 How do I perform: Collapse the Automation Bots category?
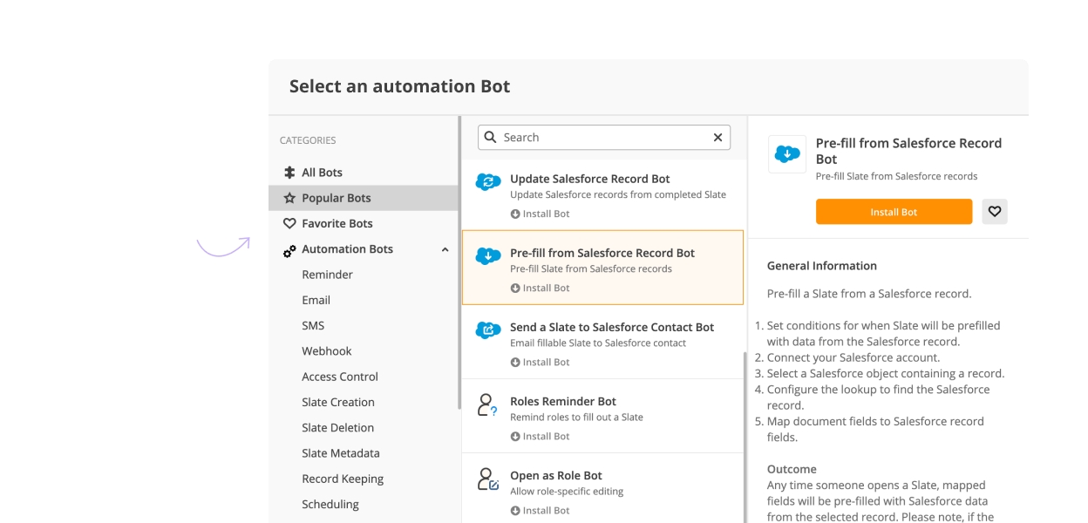tap(445, 250)
